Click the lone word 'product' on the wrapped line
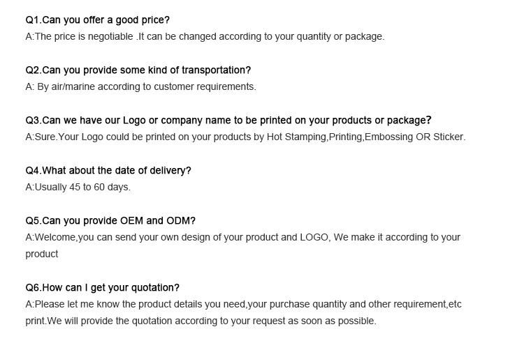 [x=42, y=254]
